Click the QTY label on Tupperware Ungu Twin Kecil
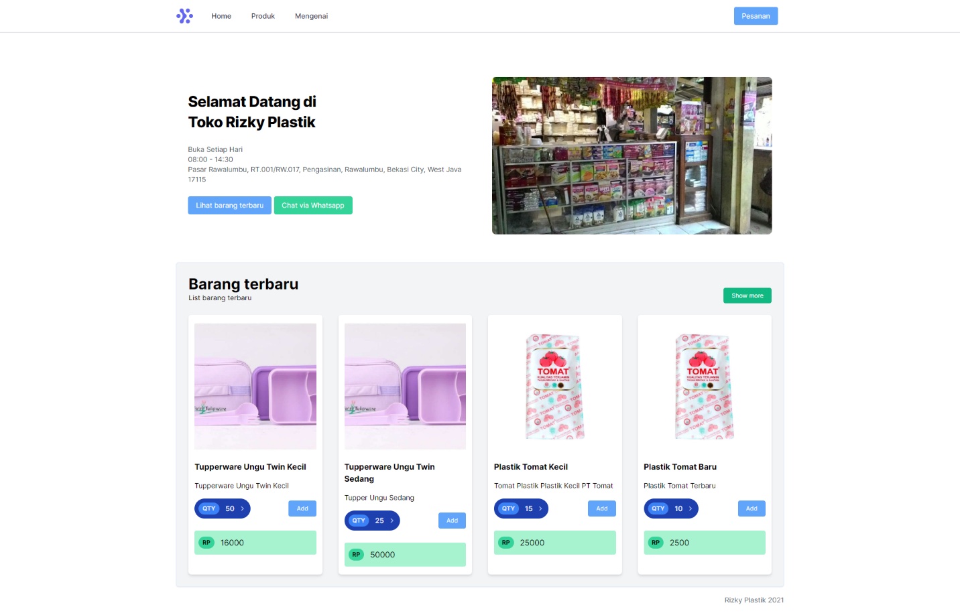The height and width of the screenshot is (613, 960). tap(209, 508)
